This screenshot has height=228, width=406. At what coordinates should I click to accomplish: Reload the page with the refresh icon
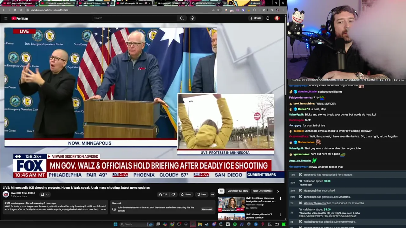(x=15, y=10)
